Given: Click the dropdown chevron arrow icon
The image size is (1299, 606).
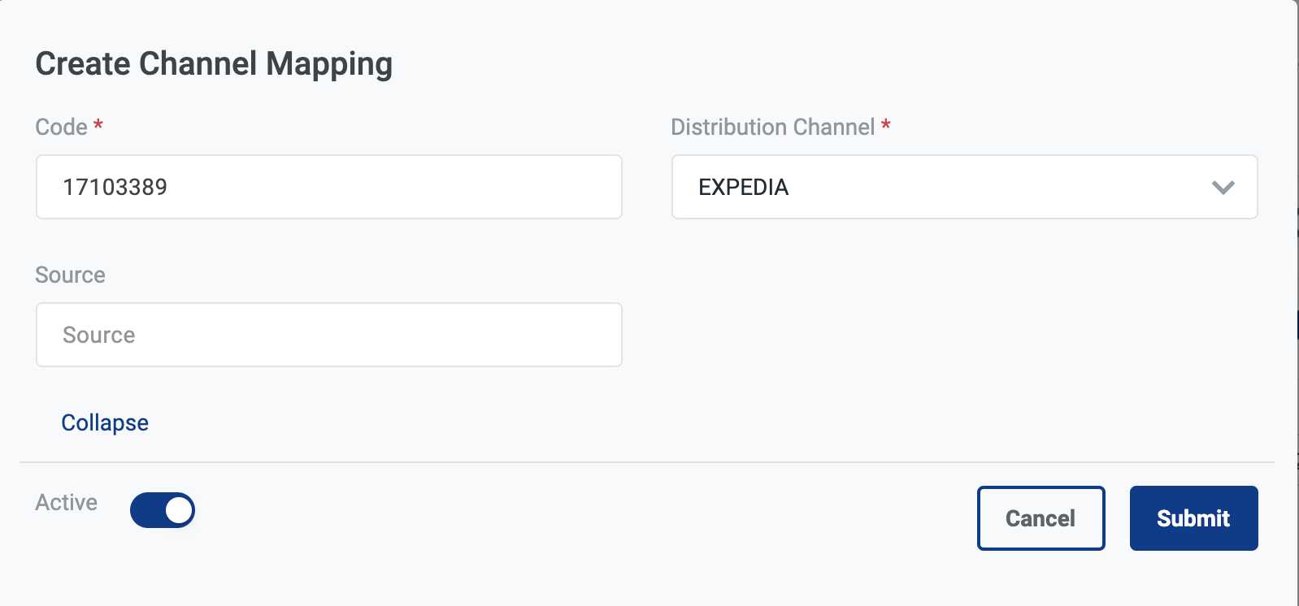Looking at the screenshot, I should coord(1223,188).
